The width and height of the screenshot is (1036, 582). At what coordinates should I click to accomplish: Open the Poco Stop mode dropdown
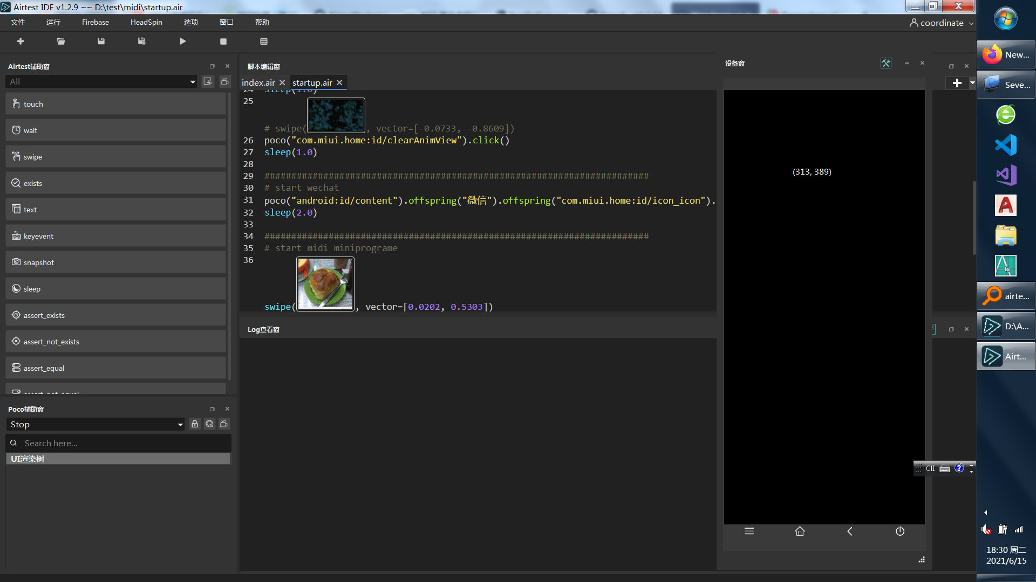coord(96,424)
